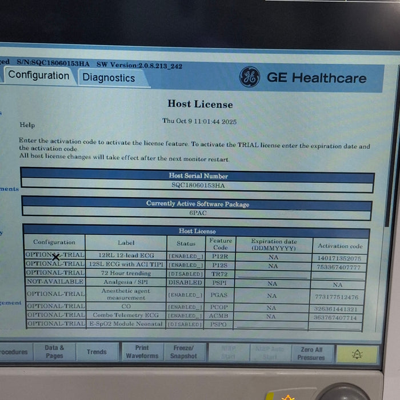
Task: Click expiration date field for 72 Hour trending
Action: (273, 275)
